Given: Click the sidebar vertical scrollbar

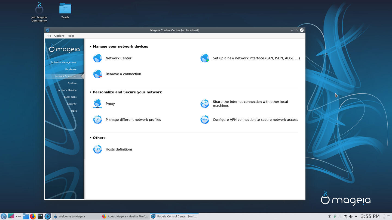Looking at the screenshot, I should 84,99.
